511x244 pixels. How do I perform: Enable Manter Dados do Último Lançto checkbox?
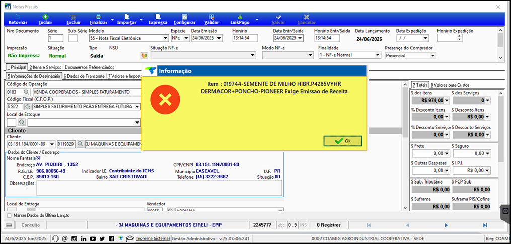click(x=9, y=215)
